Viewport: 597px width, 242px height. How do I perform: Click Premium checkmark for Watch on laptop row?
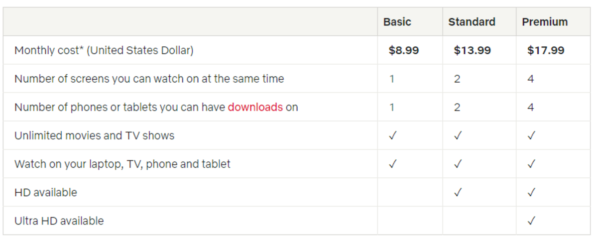[531, 164]
